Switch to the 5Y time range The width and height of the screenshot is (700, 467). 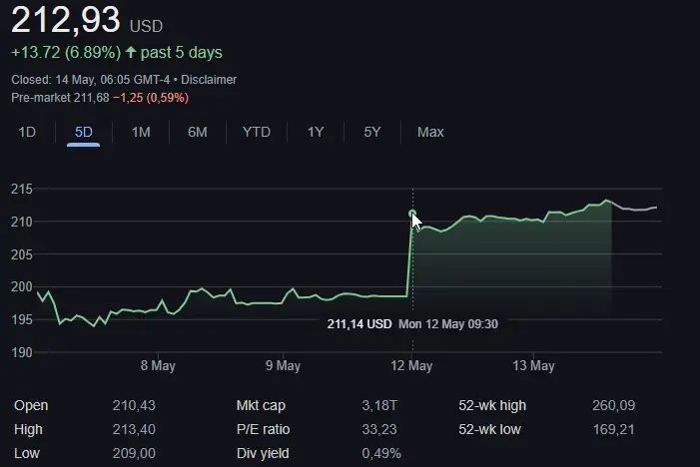click(x=371, y=132)
